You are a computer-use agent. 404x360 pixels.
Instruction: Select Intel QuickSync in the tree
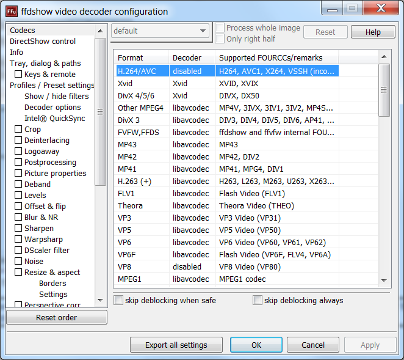pos(54,118)
